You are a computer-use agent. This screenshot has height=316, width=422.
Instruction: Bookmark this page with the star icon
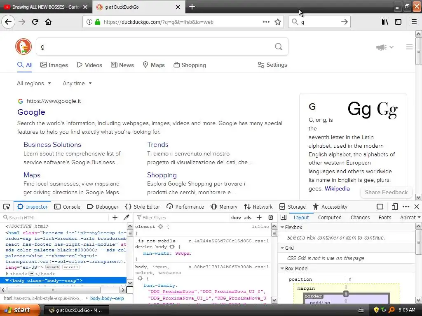[278, 22]
